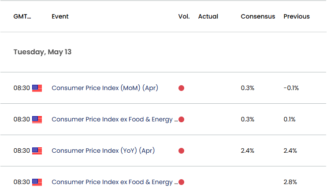327x196 pixels.
Task: Click red volatility dot in last row
Action: [x=181, y=182]
